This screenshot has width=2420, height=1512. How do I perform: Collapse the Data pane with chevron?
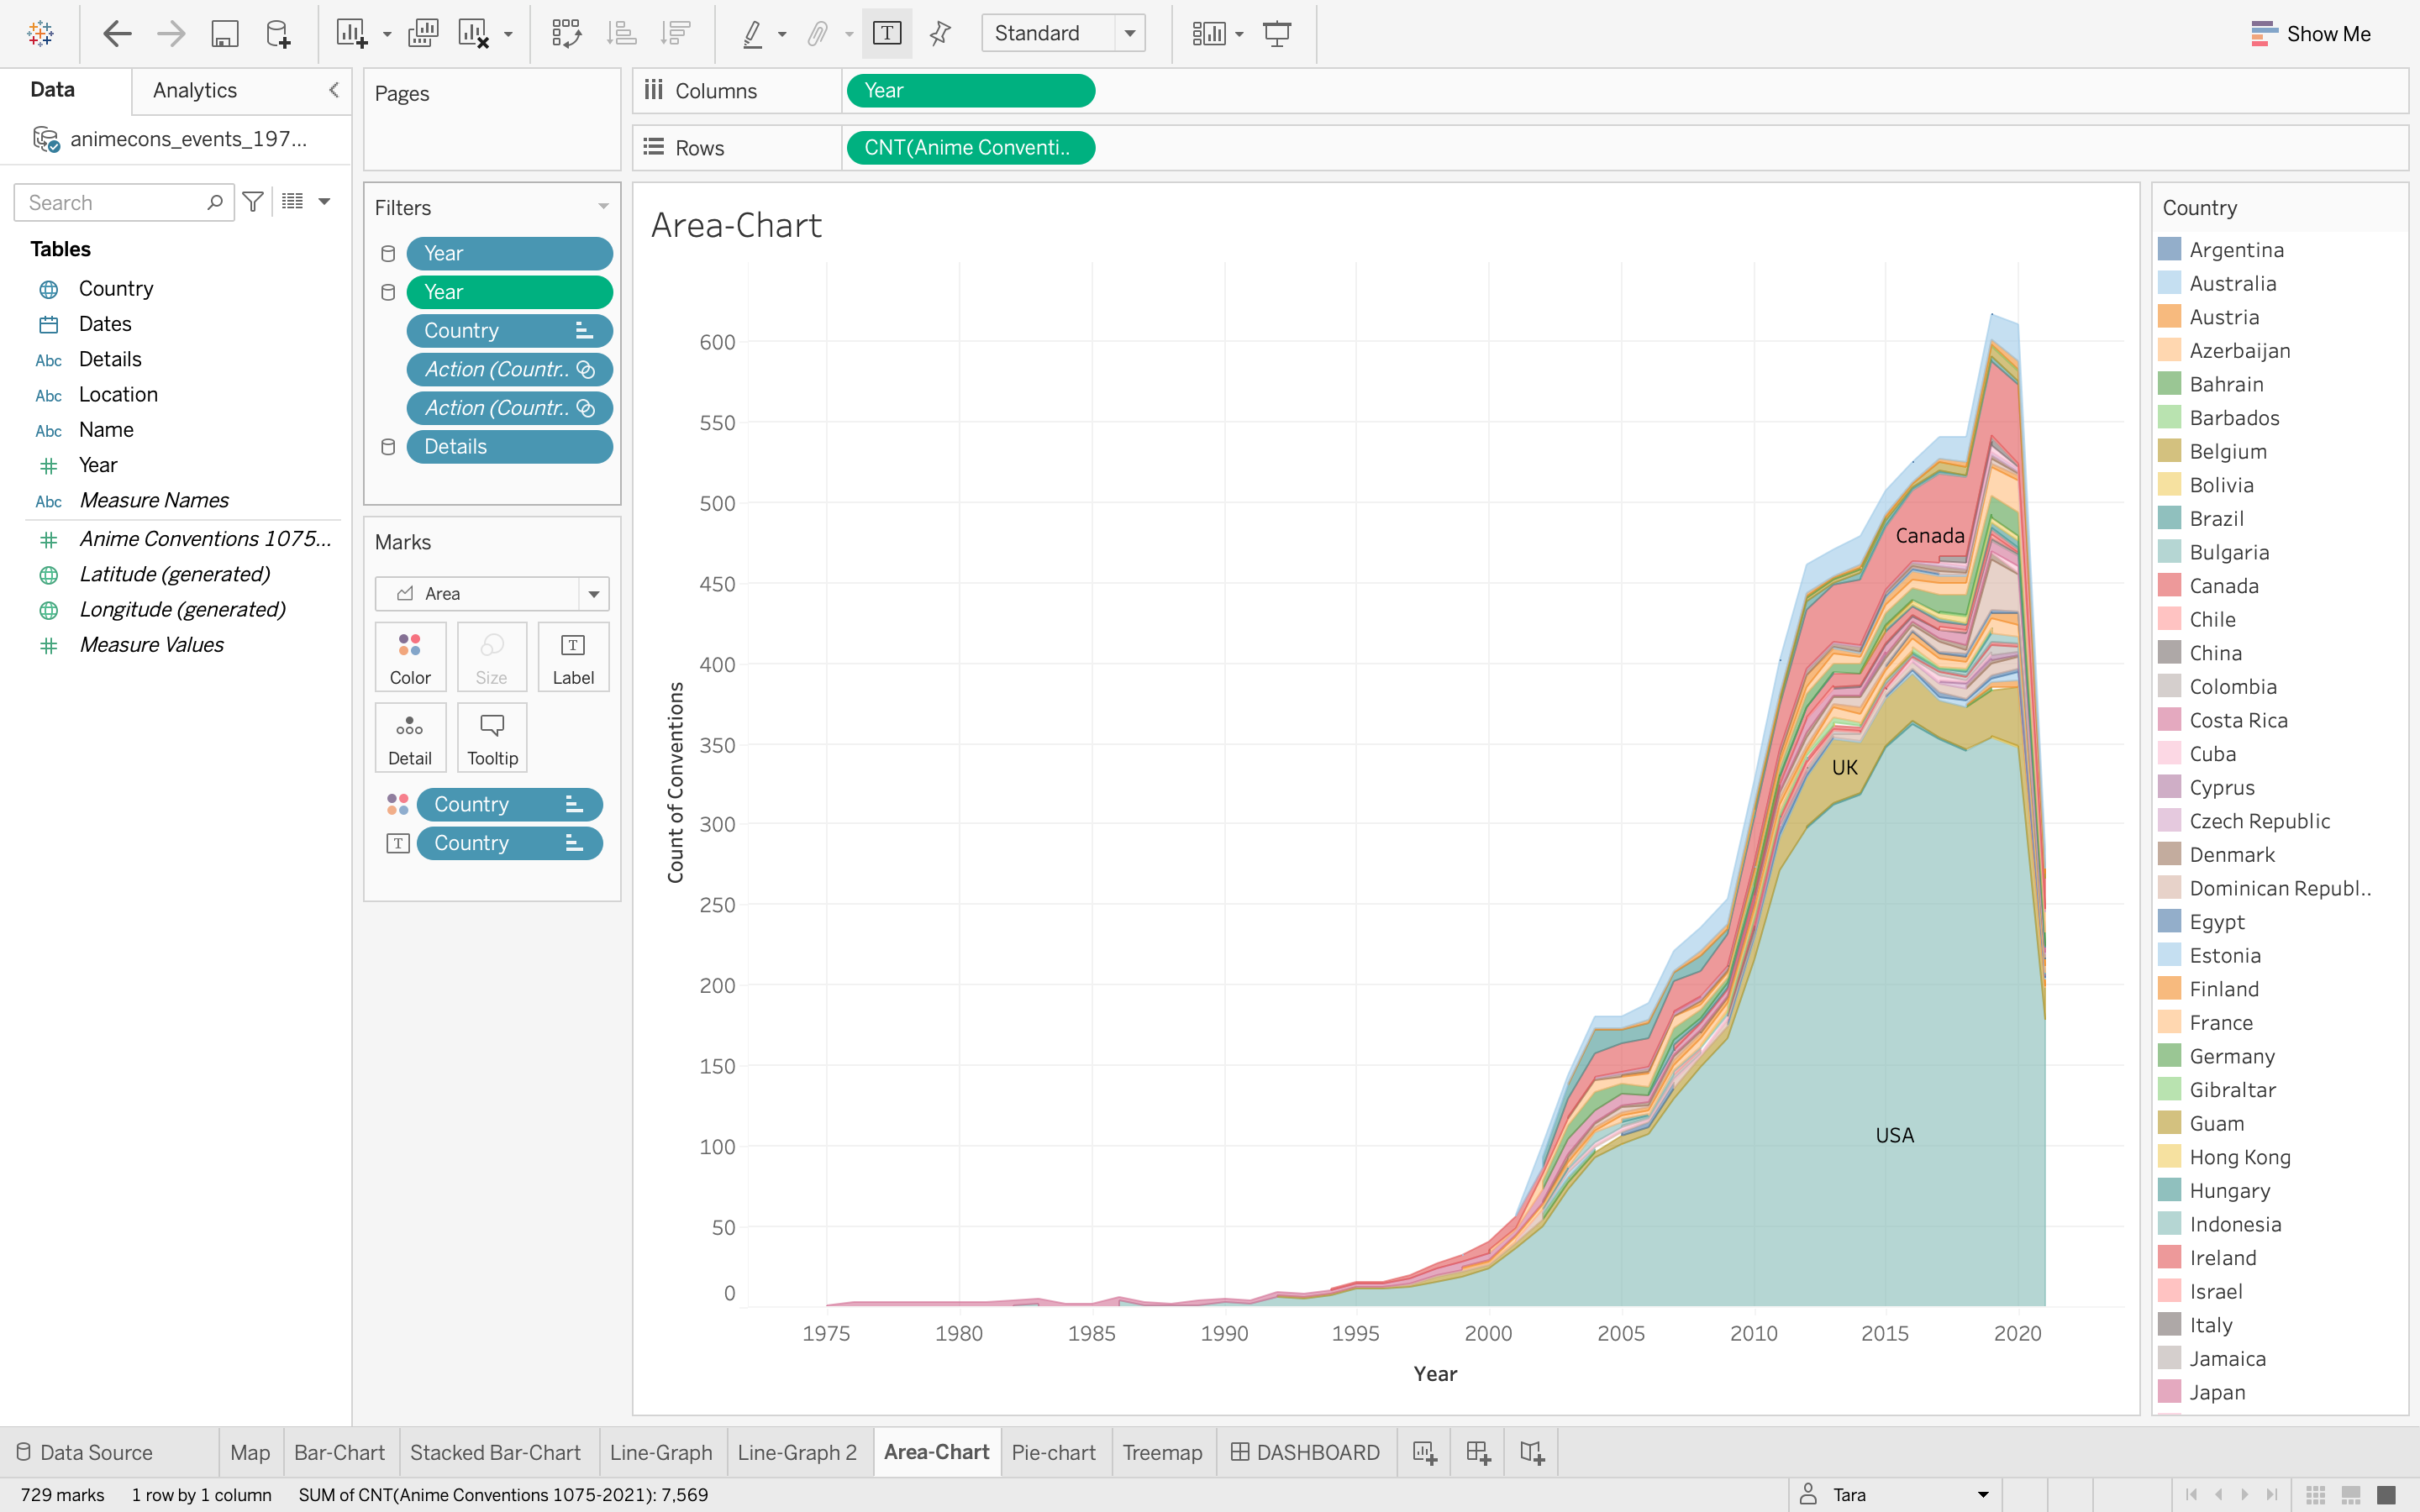tap(334, 90)
